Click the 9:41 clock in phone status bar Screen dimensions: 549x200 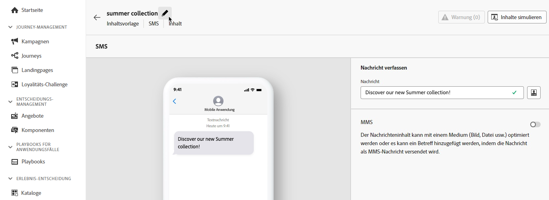(x=177, y=89)
